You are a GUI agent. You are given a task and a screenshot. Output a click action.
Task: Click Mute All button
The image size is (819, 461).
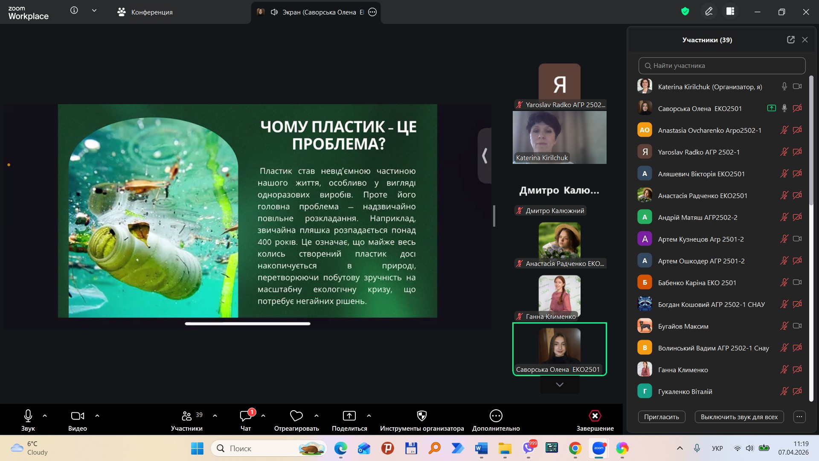(x=739, y=417)
